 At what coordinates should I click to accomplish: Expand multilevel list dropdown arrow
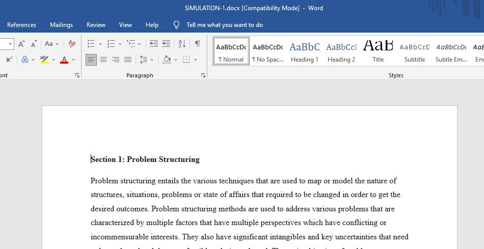pos(139,44)
